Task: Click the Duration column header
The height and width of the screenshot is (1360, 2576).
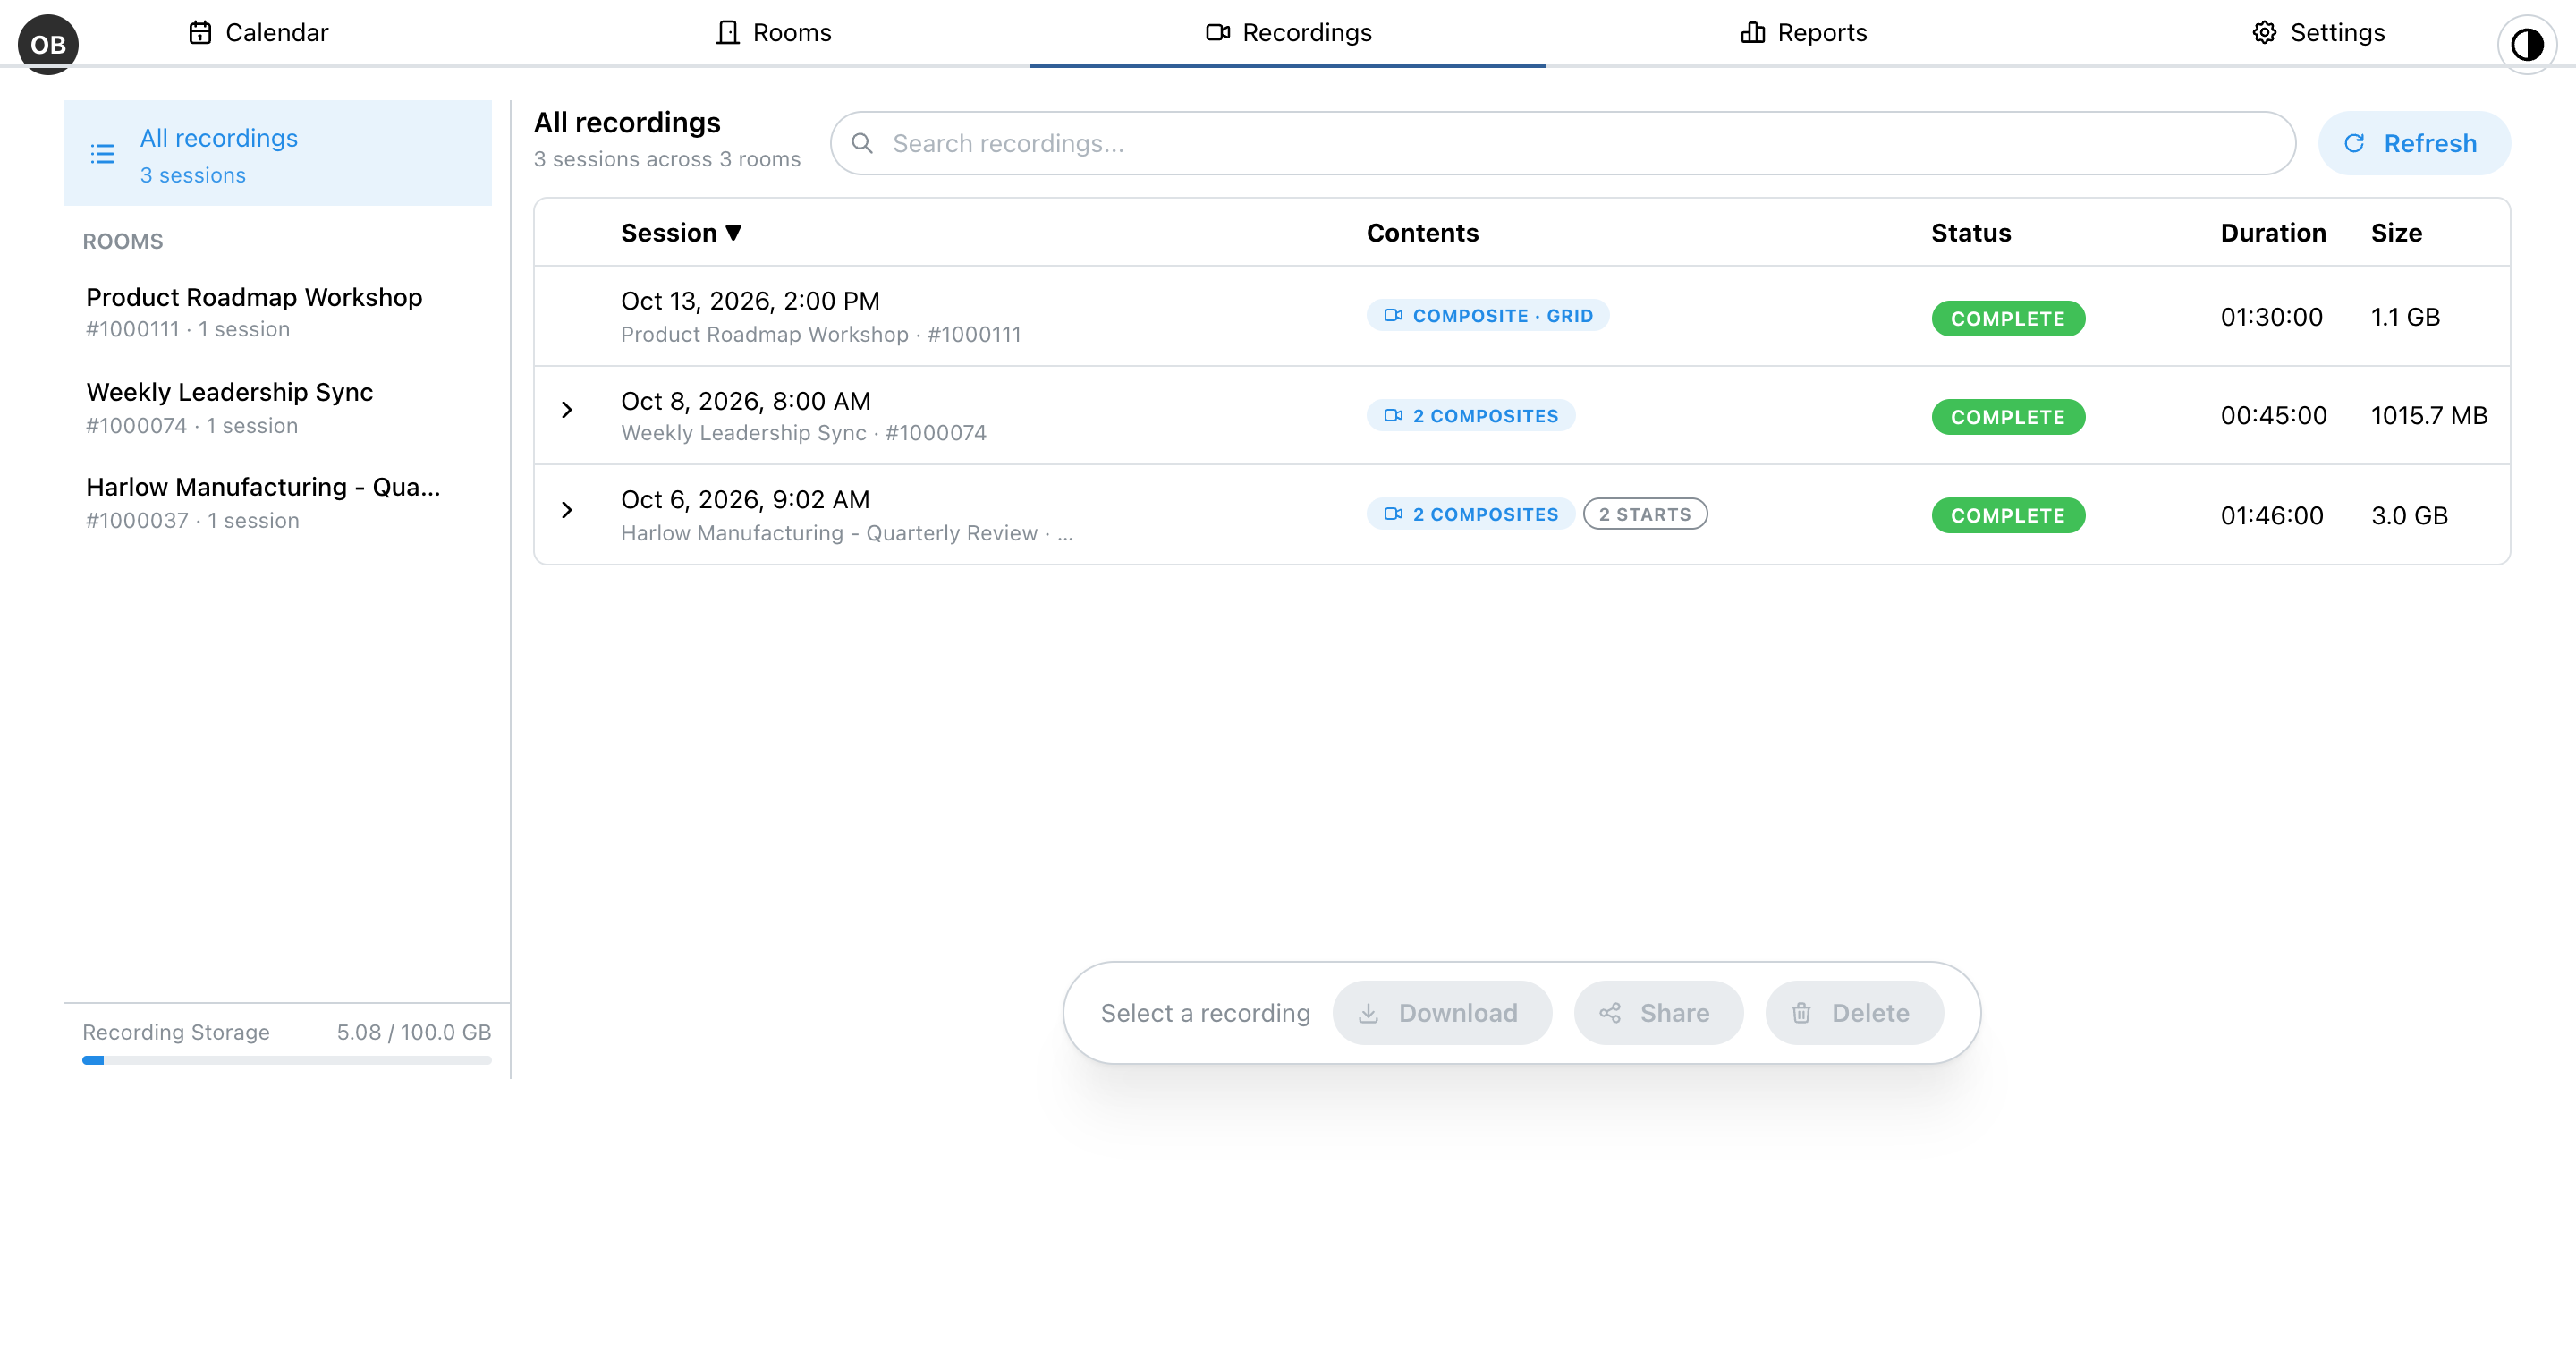Action: 2273,233
